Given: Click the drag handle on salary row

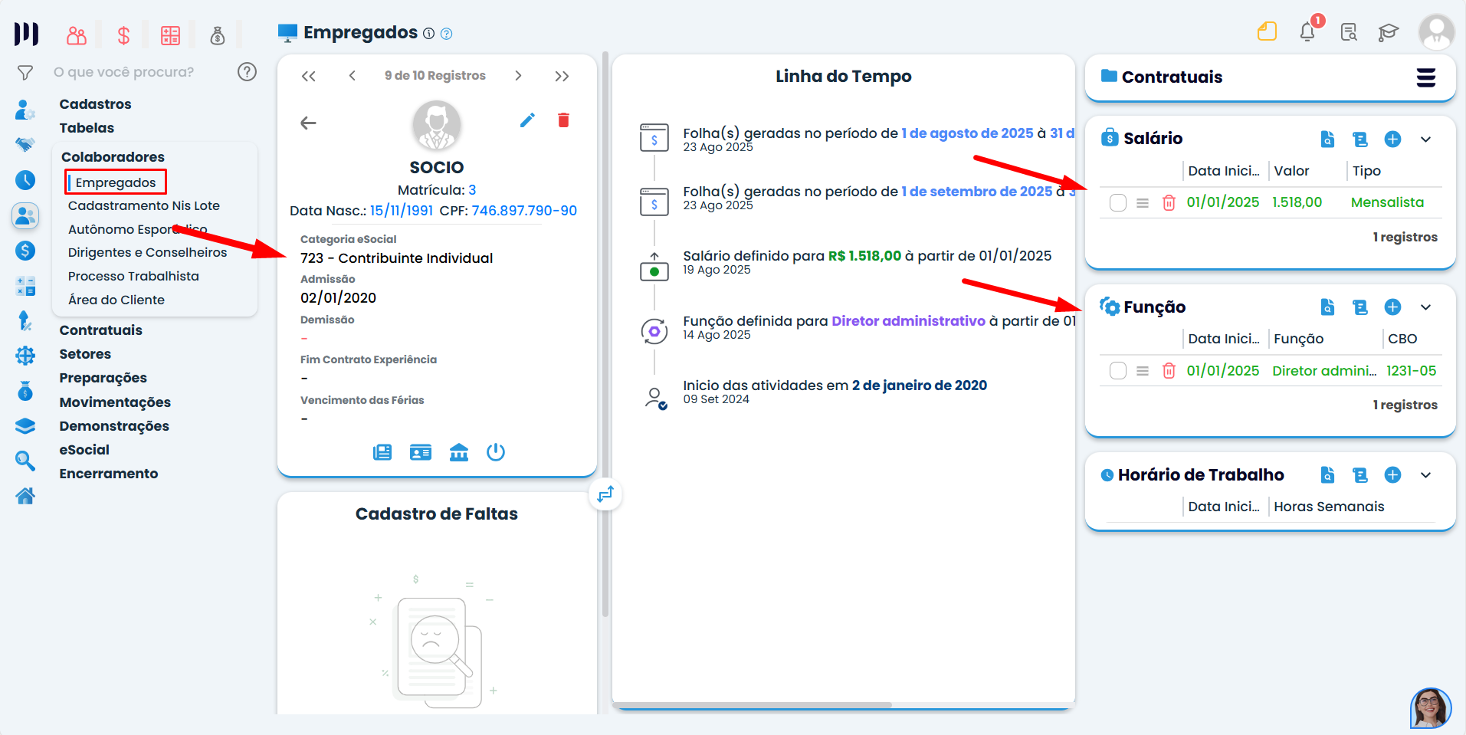Looking at the screenshot, I should [1143, 203].
